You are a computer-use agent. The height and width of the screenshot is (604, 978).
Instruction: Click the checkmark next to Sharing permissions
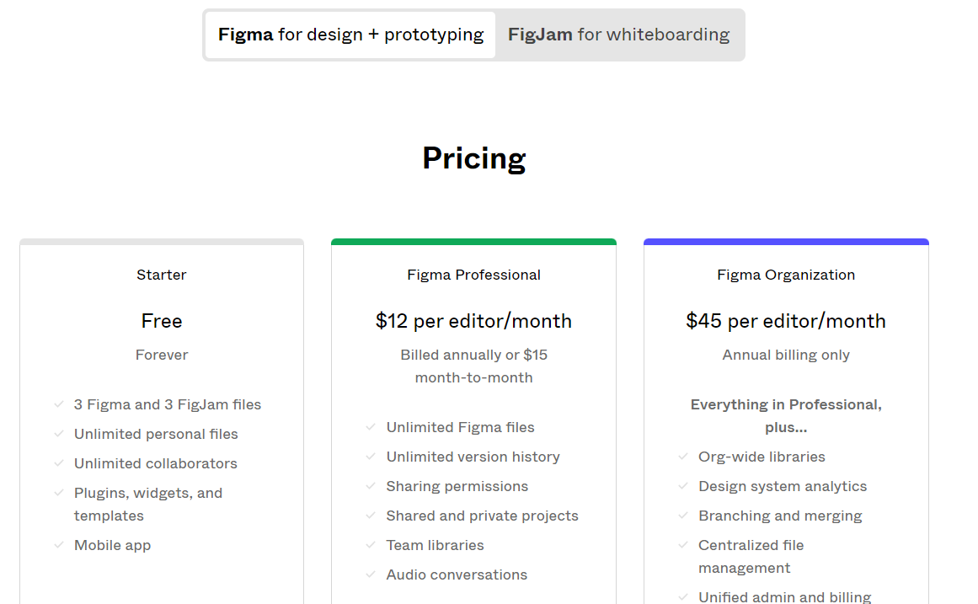[371, 486]
